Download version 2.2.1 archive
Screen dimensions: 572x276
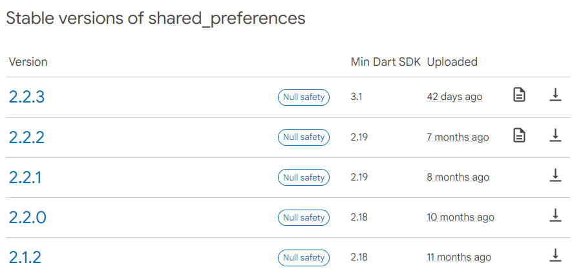tap(555, 175)
